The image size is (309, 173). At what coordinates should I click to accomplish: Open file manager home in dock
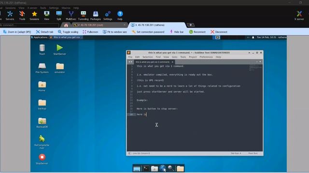pyautogui.click(x=154, y=169)
